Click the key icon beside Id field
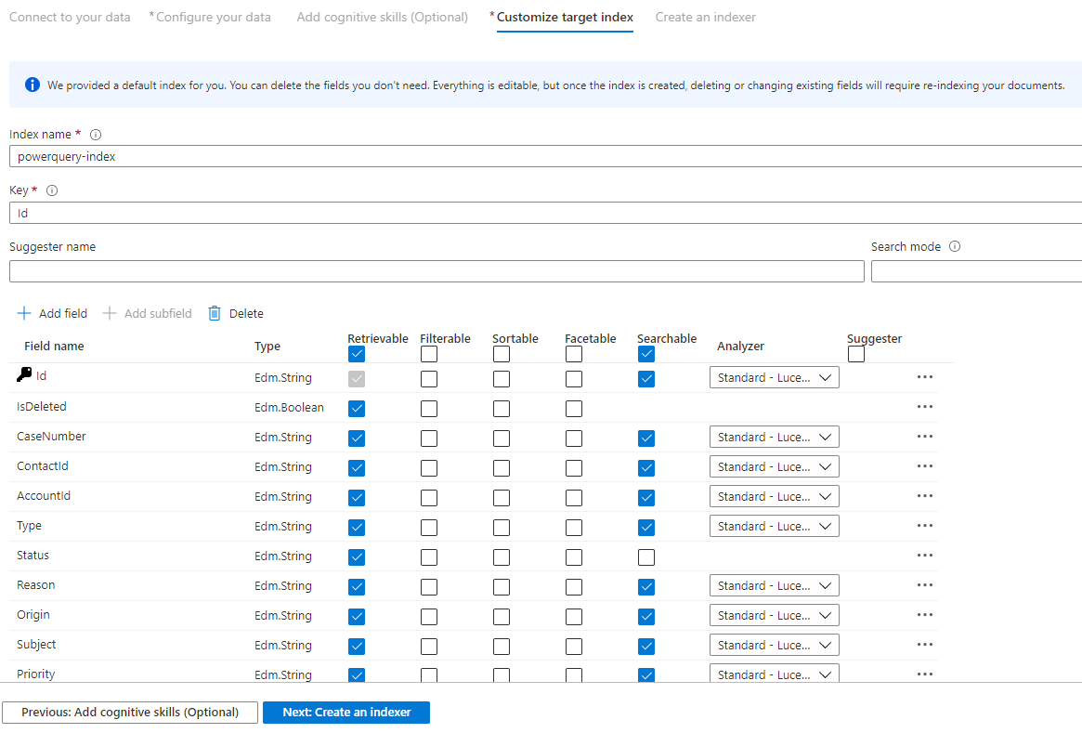 (x=24, y=374)
